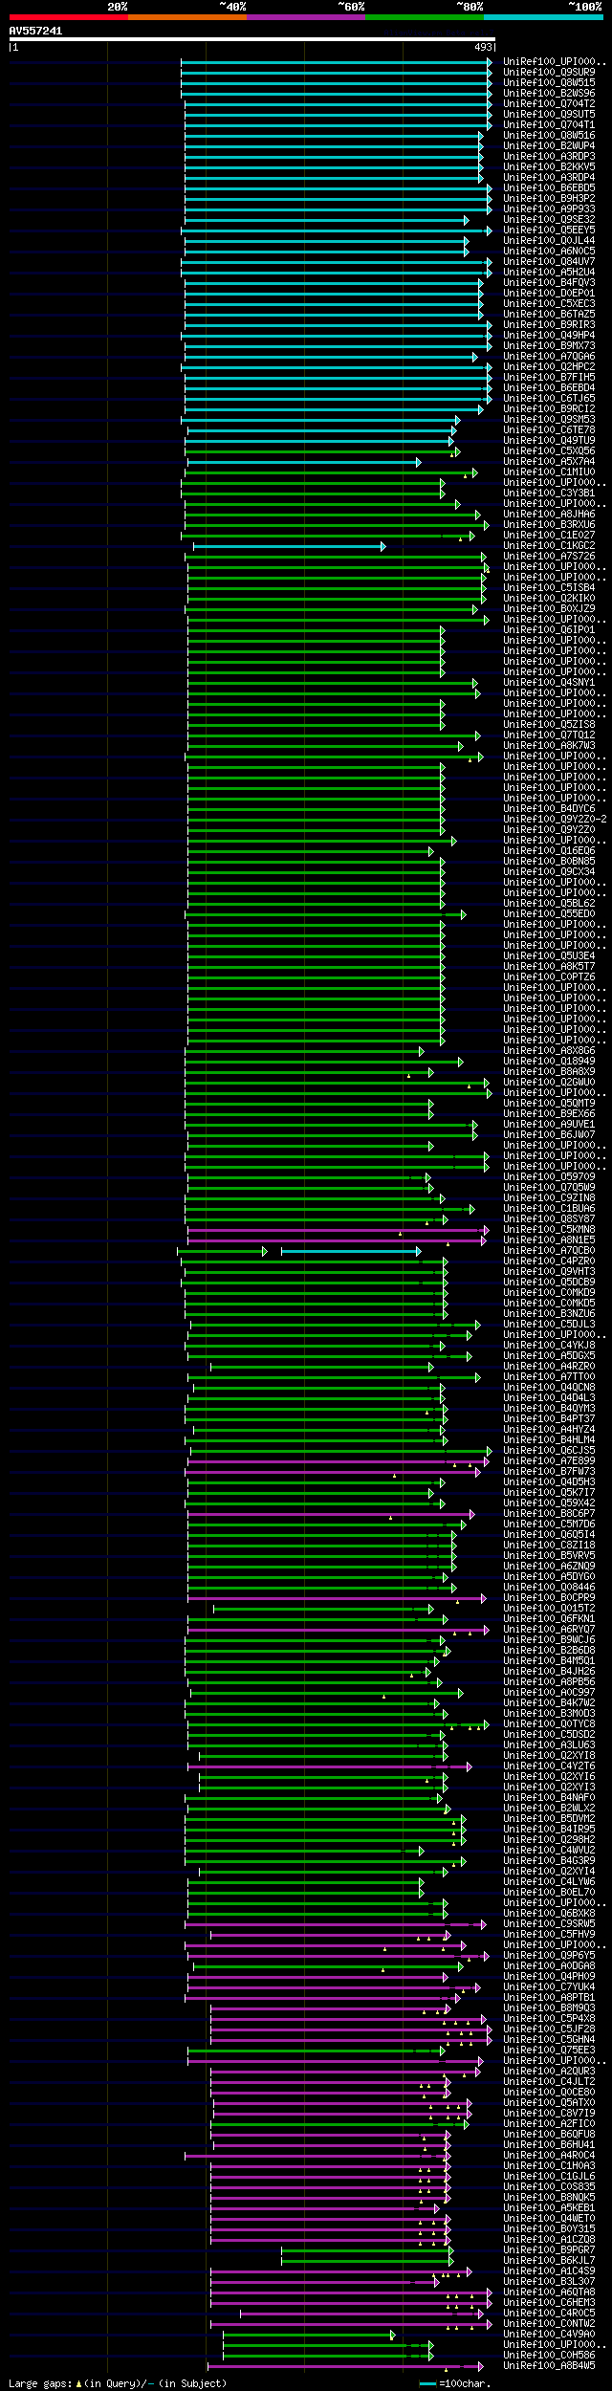The image size is (612, 2391).
Task: Click the UniRef100_C0NTW2 label
Action: pos(549,2323)
